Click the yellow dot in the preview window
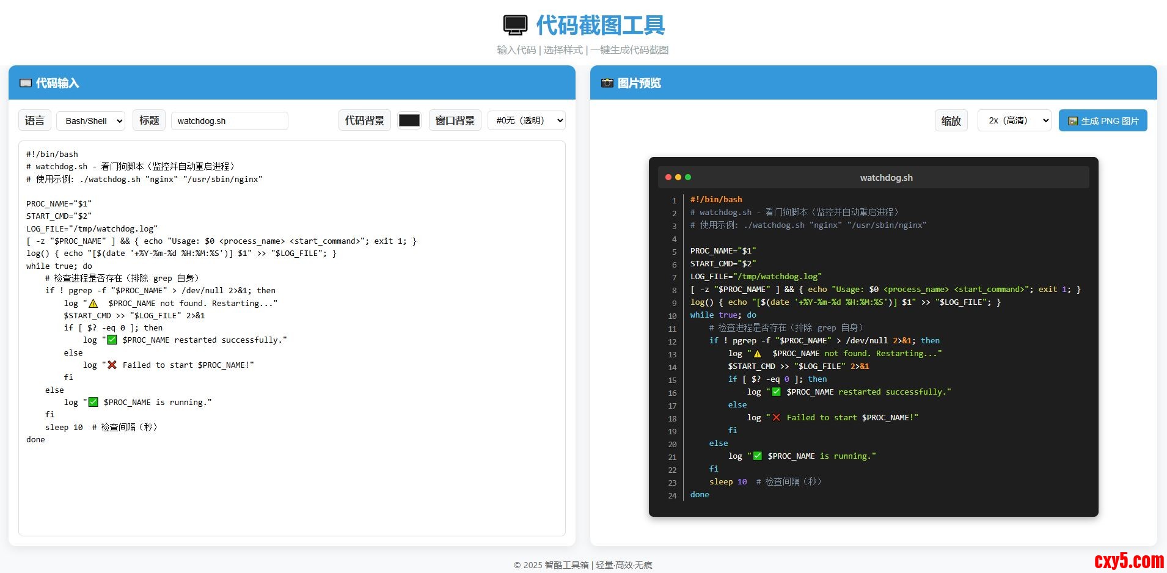Viewport: 1167px width, 573px height. (678, 177)
